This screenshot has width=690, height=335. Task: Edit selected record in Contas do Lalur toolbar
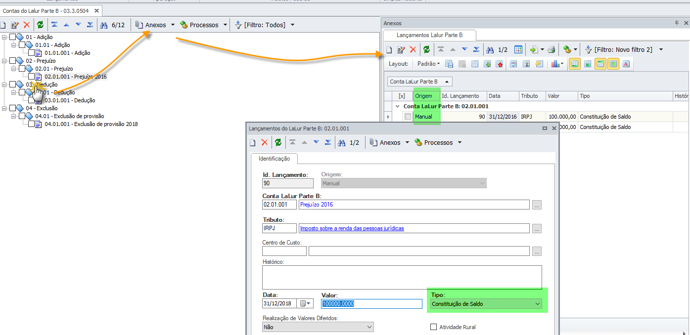click(15, 25)
